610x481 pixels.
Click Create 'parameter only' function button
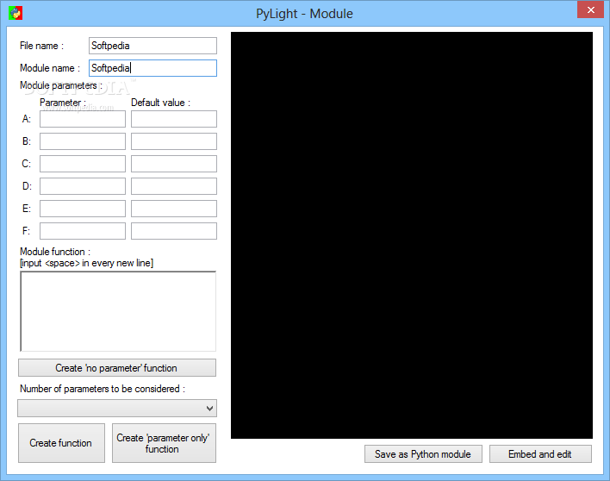tap(164, 443)
